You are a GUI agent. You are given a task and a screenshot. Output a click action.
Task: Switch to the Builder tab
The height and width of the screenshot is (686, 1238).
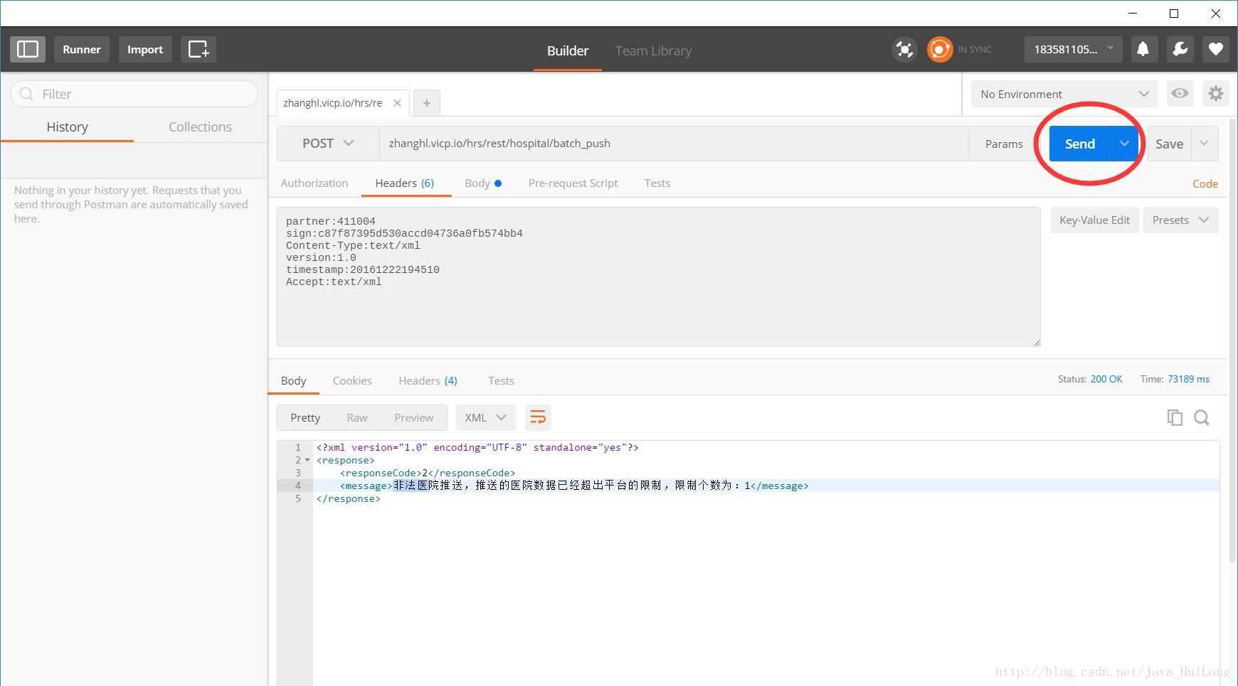point(567,50)
